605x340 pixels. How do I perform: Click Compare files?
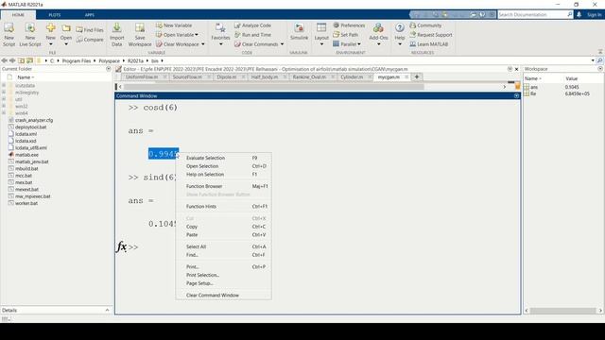90,40
